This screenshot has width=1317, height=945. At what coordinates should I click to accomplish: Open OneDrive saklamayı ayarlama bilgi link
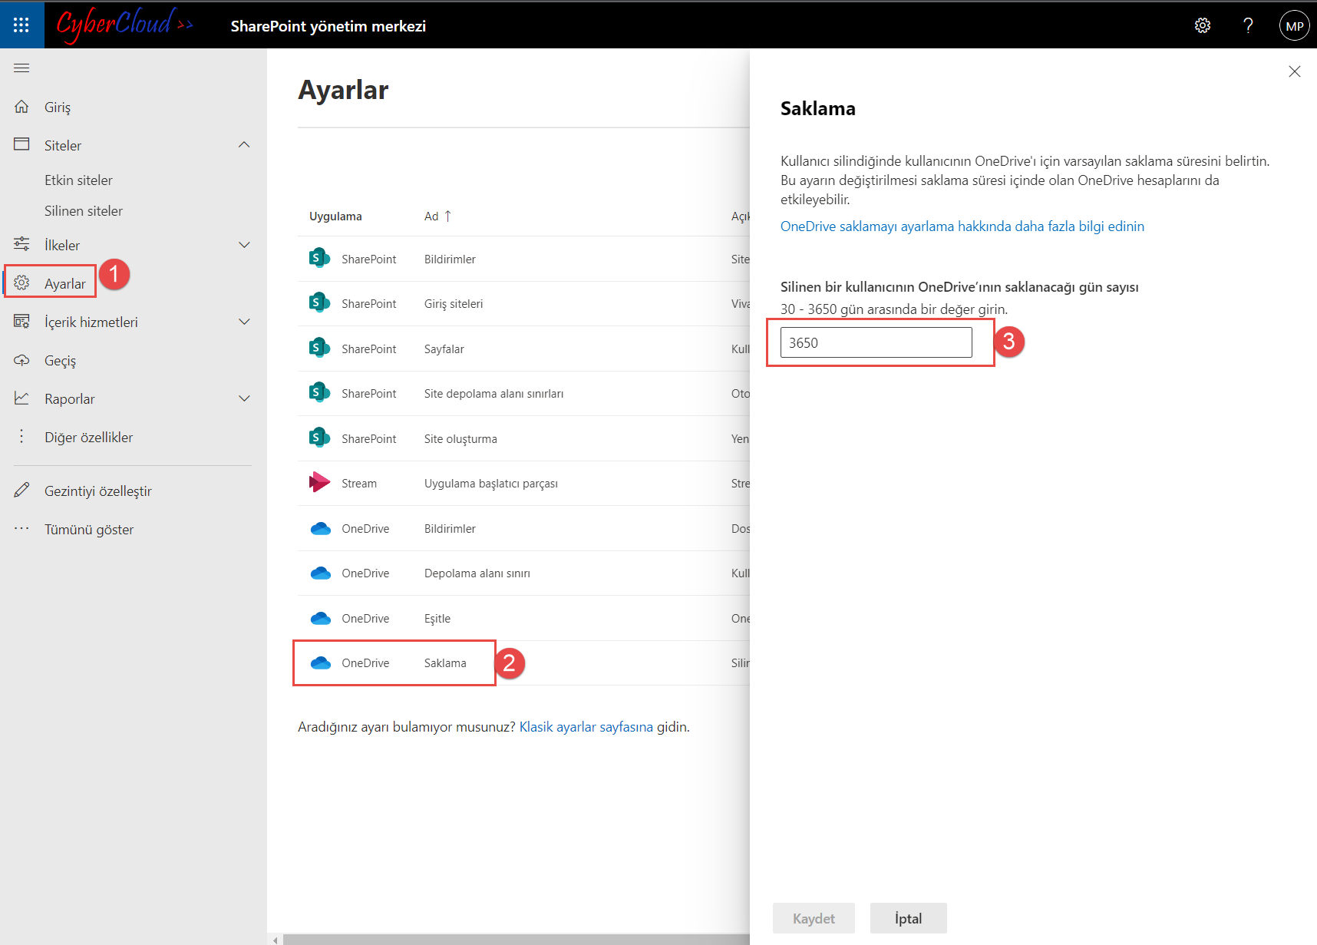pos(962,226)
